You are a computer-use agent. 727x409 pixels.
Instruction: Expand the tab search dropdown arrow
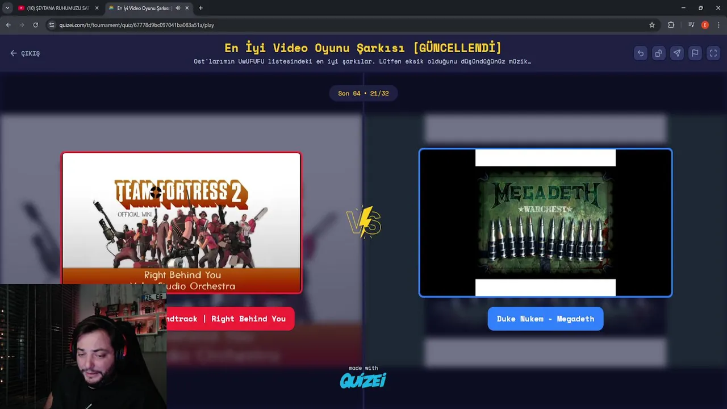click(x=7, y=8)
